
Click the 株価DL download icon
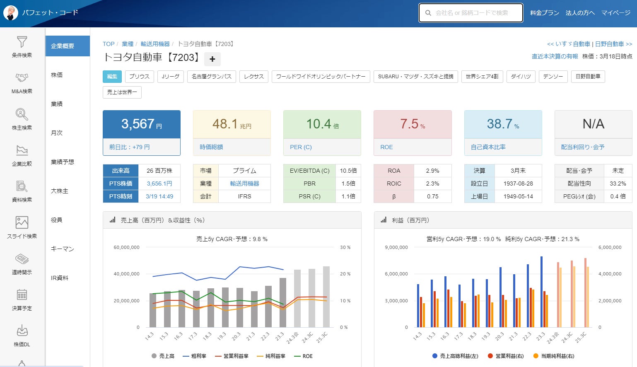coord(22,331)
